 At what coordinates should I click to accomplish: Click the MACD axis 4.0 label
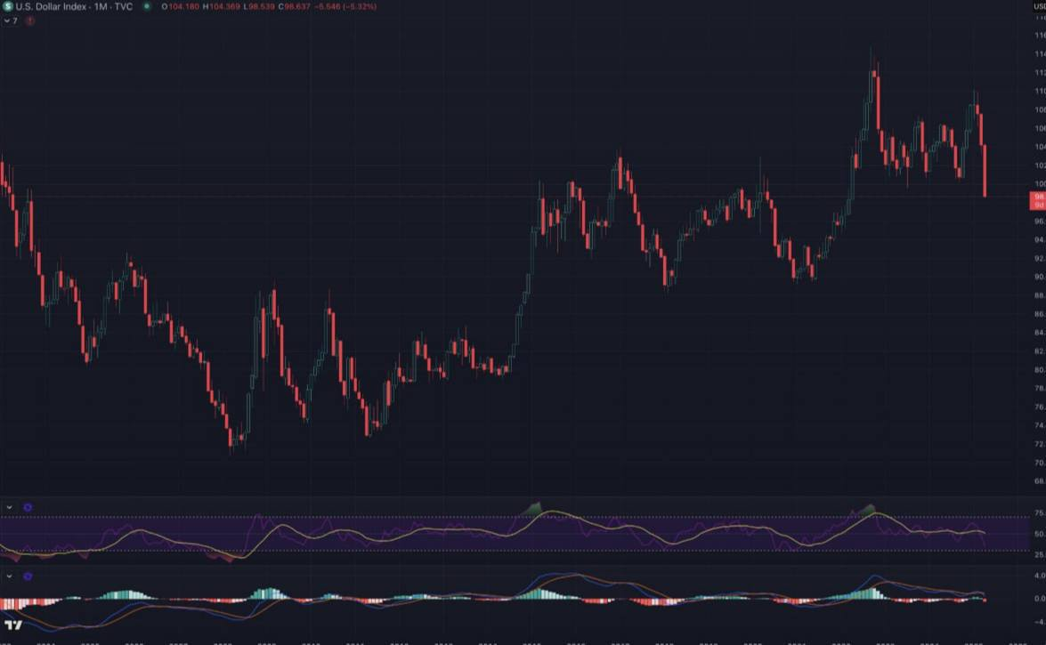[1039, 575]
